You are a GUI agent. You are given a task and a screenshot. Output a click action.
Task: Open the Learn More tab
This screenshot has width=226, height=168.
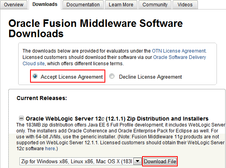[x=121, y=5]
